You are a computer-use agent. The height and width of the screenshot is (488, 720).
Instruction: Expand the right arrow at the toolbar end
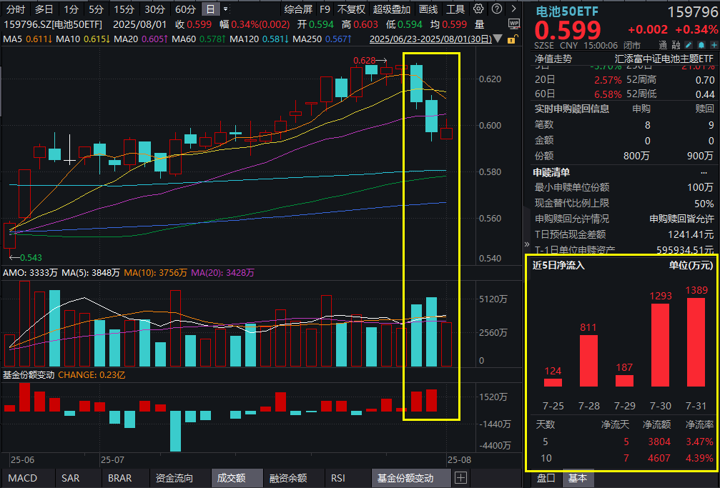[513, 9]
